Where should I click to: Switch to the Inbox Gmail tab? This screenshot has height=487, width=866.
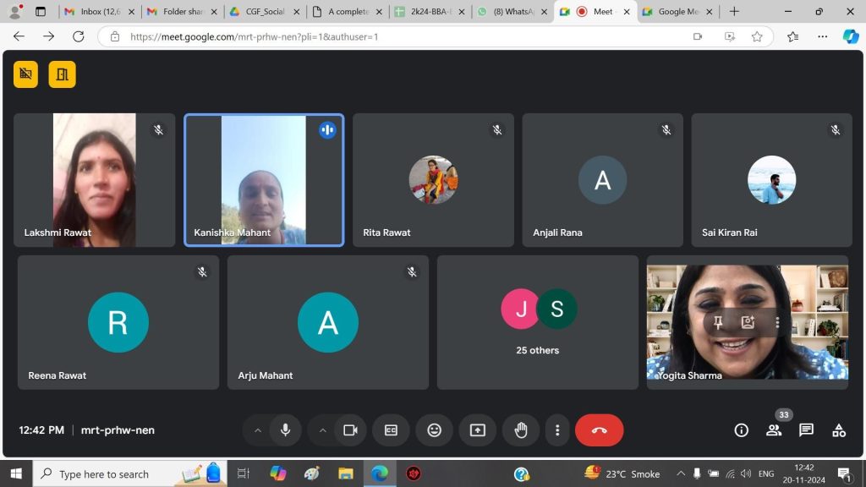(x=95, y=12)
